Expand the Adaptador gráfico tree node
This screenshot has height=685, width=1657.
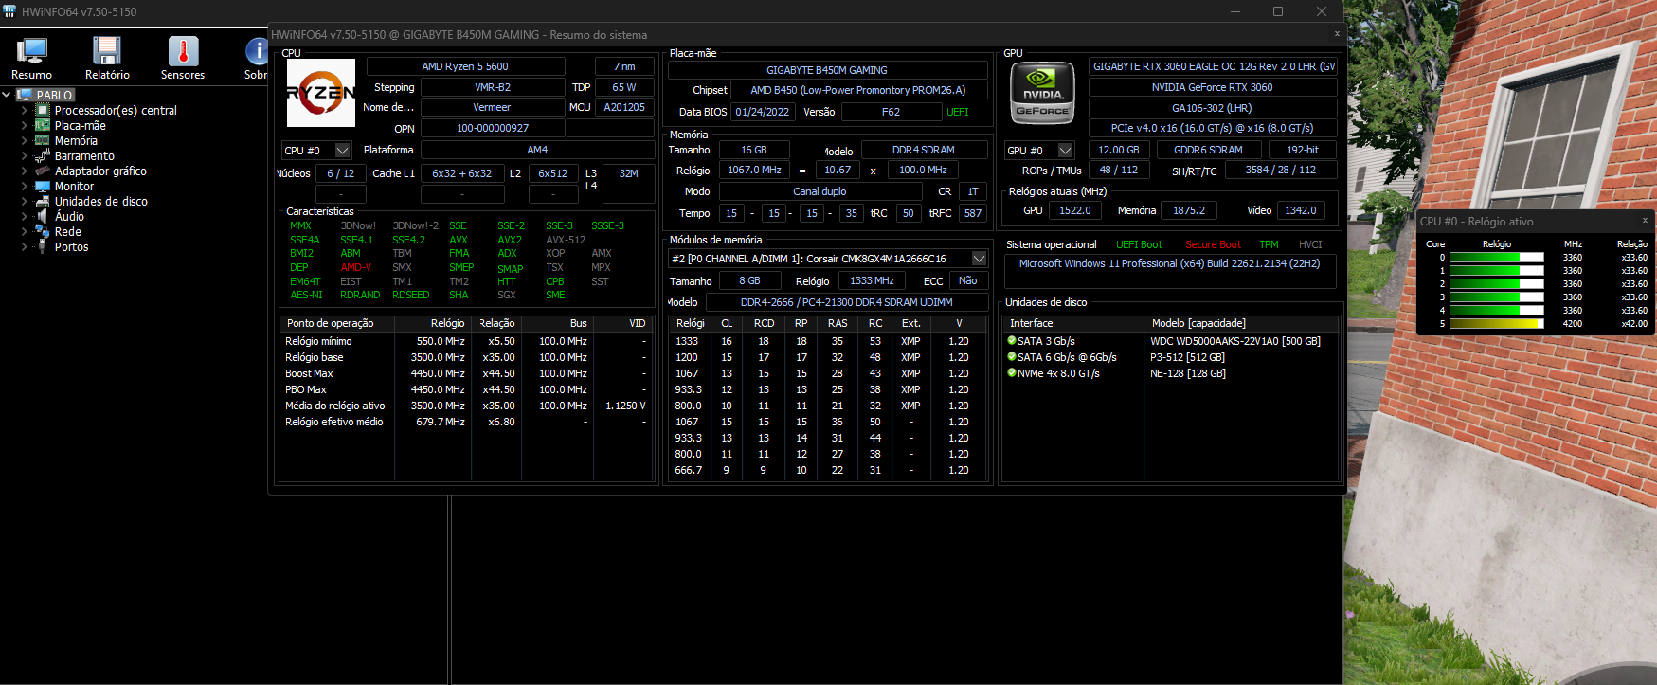click(25, 171)
